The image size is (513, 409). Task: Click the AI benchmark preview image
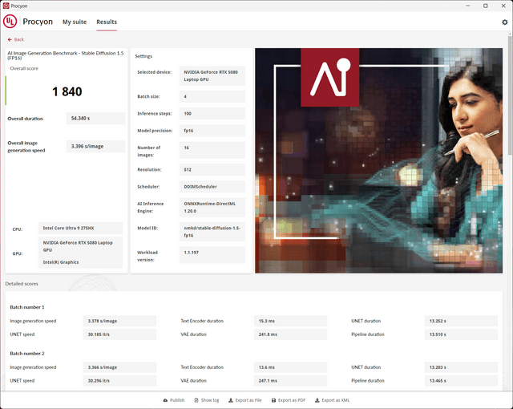click(x=379, y=160)
